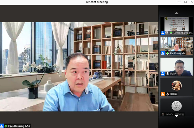194x128 pixels.
Task: Click the green microphone on Screen shared tile
Action: click(171, 33)
